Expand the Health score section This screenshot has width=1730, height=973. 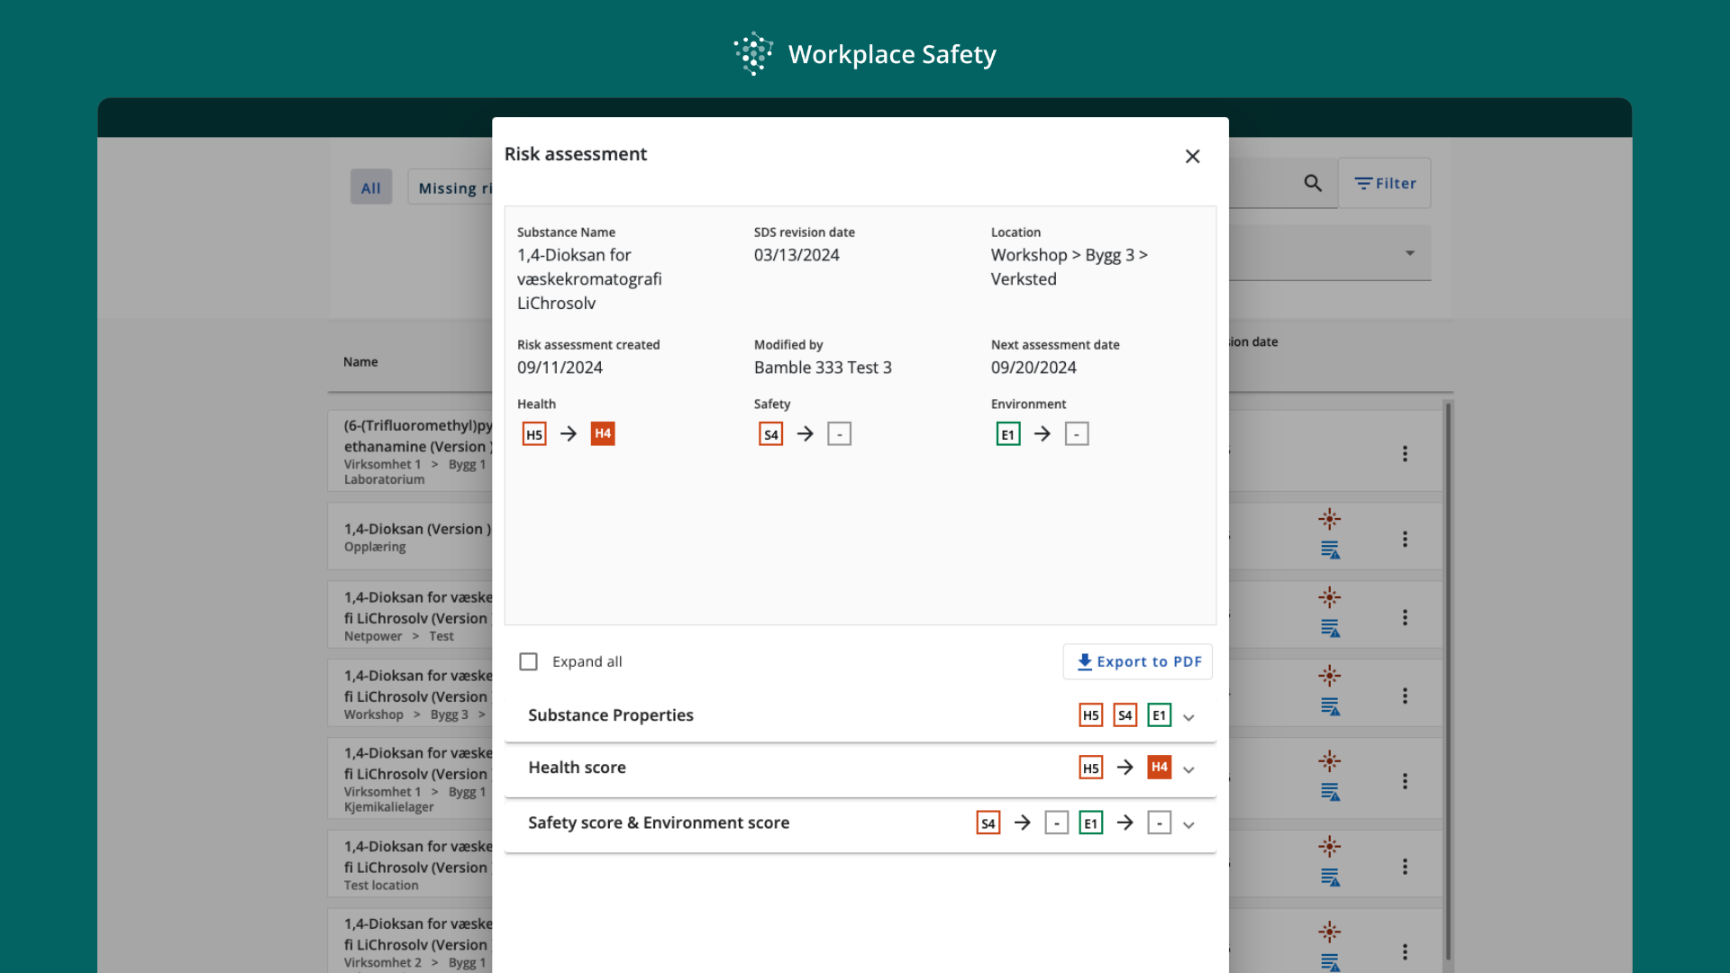pyautogui.click(x=1188, y=769)
